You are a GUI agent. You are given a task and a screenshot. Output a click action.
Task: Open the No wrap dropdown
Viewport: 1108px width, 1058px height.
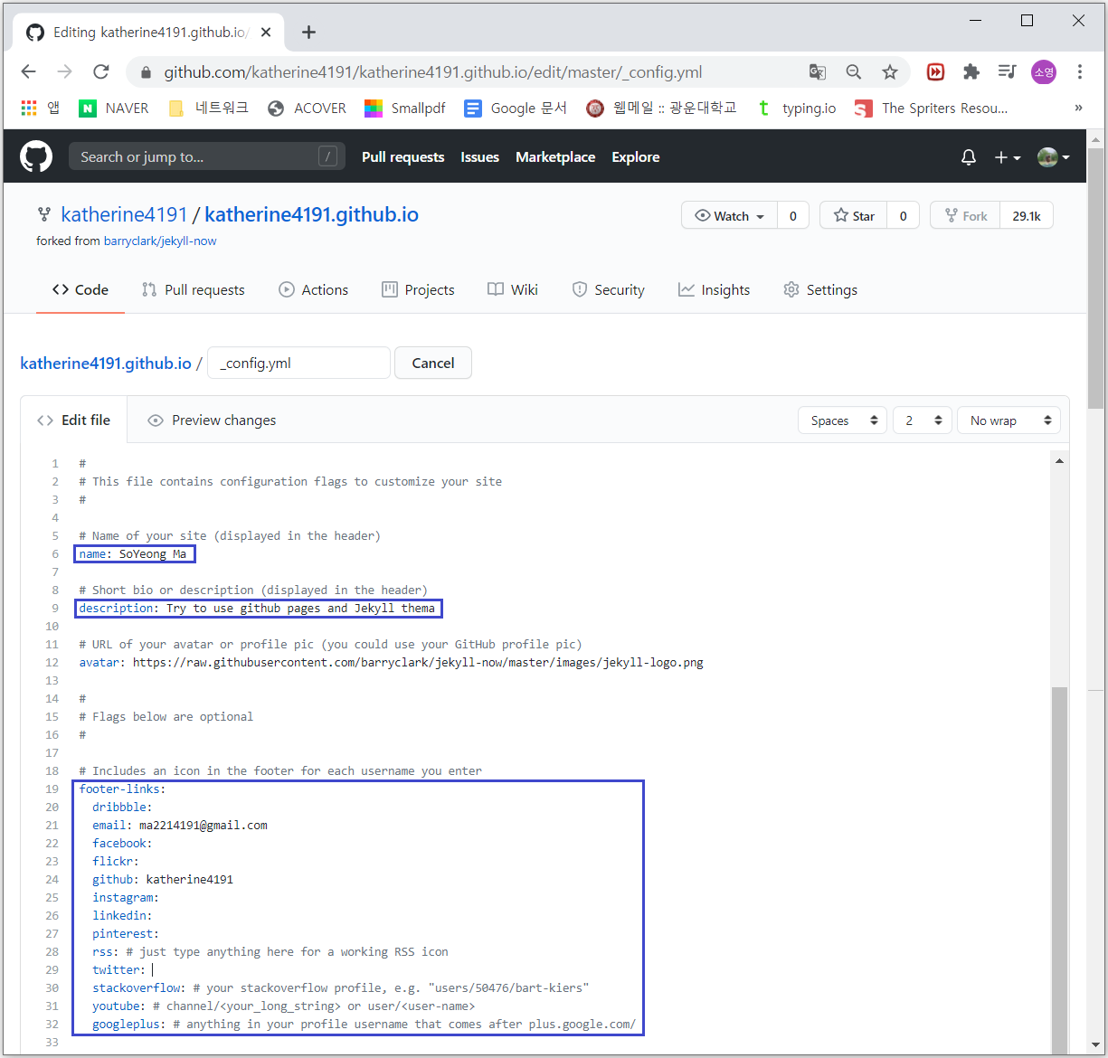1009,420
